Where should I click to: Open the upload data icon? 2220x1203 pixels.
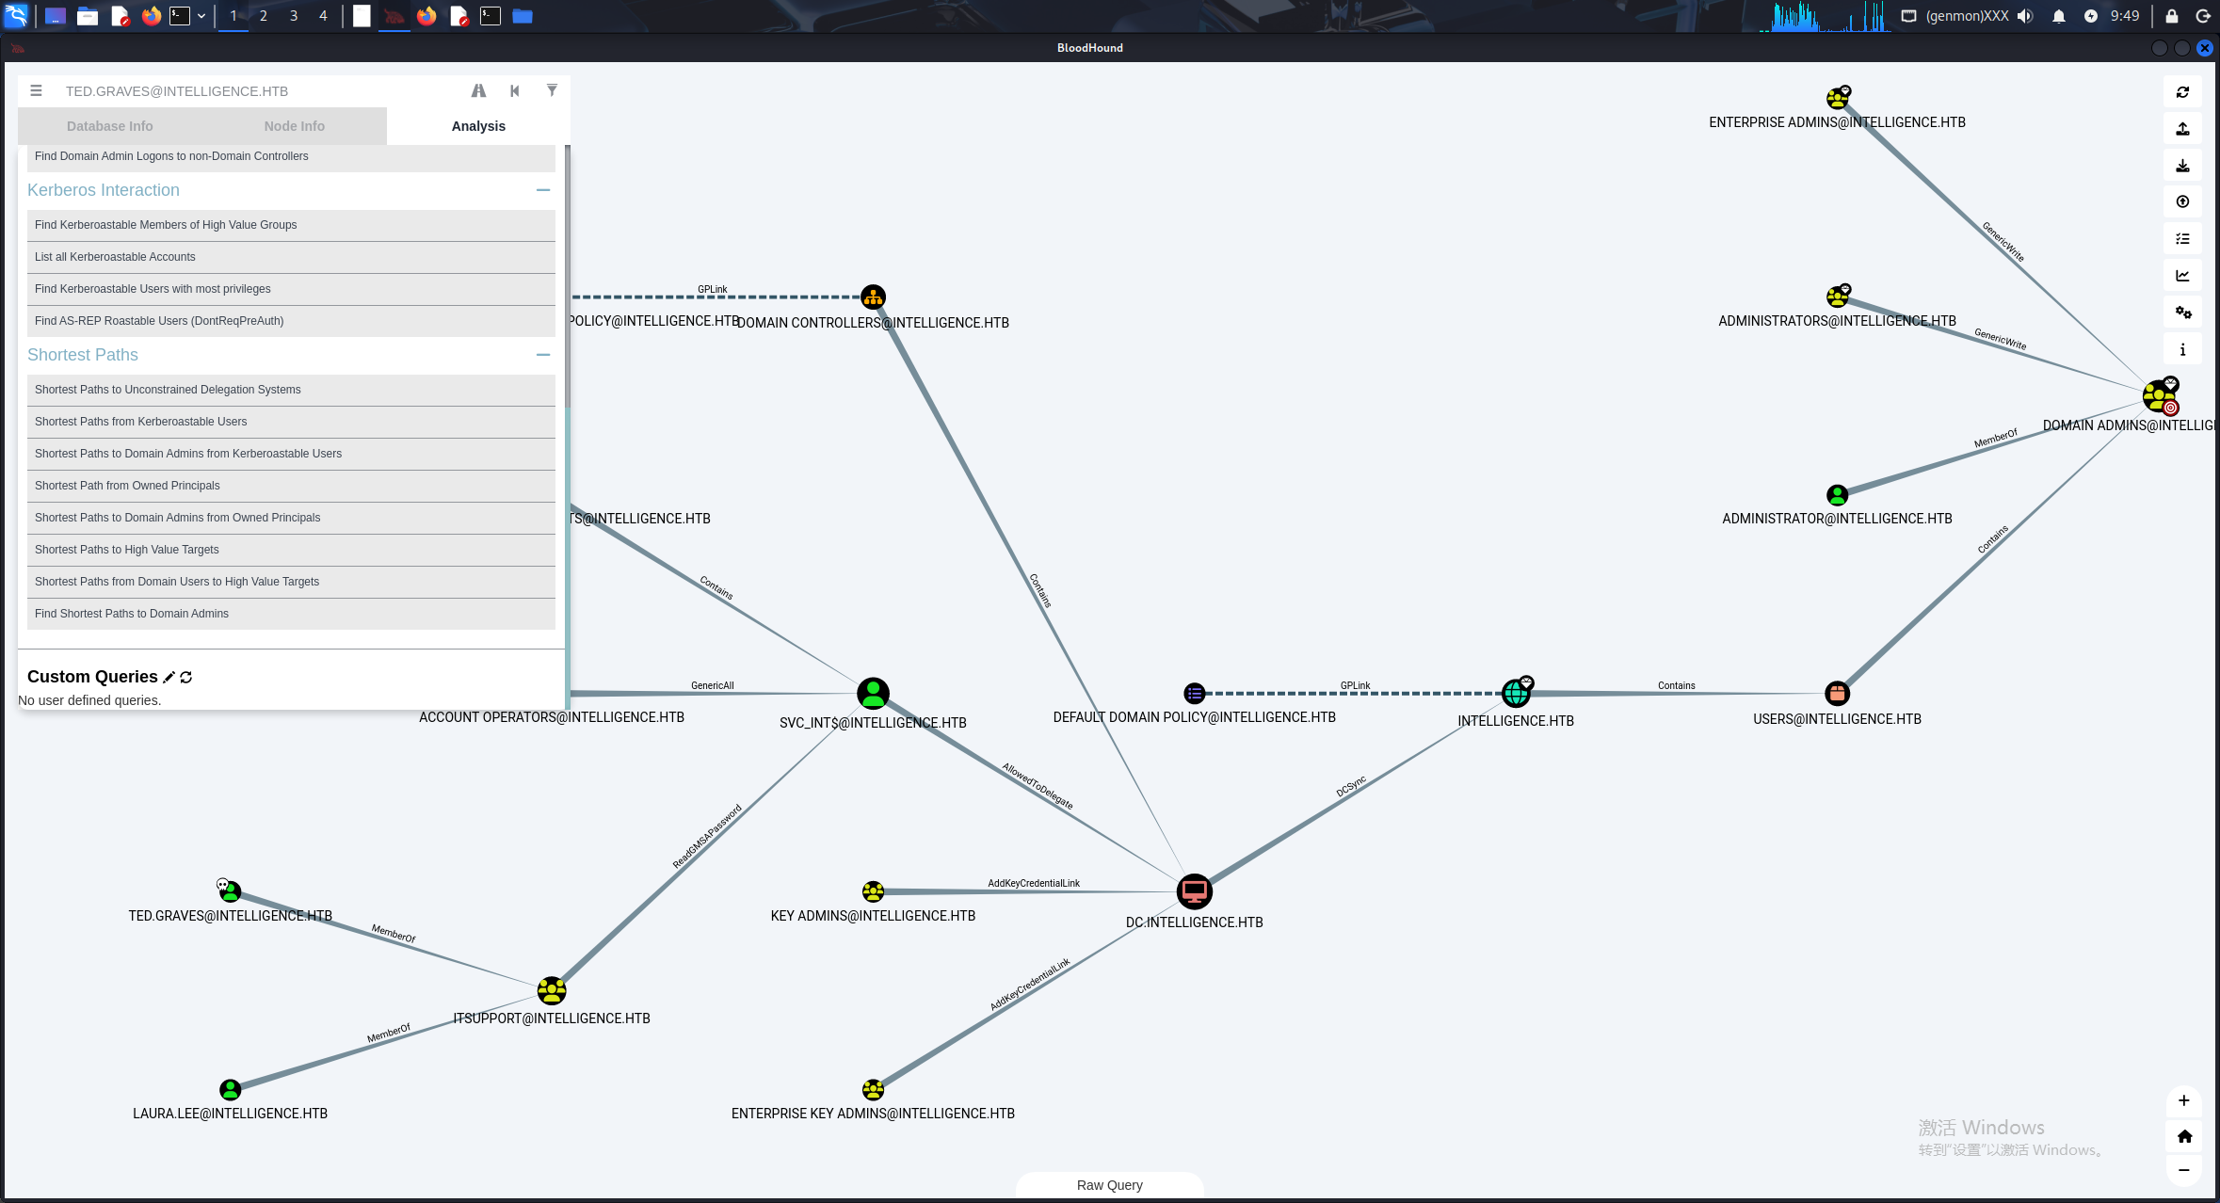click(2182, 129)
